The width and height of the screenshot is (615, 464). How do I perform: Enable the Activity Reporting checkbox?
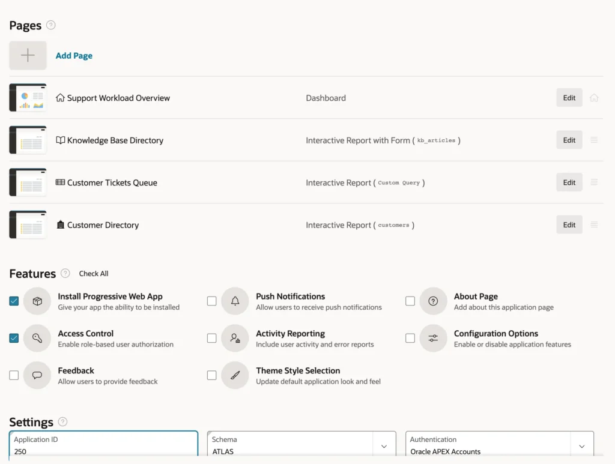(212, 338)
